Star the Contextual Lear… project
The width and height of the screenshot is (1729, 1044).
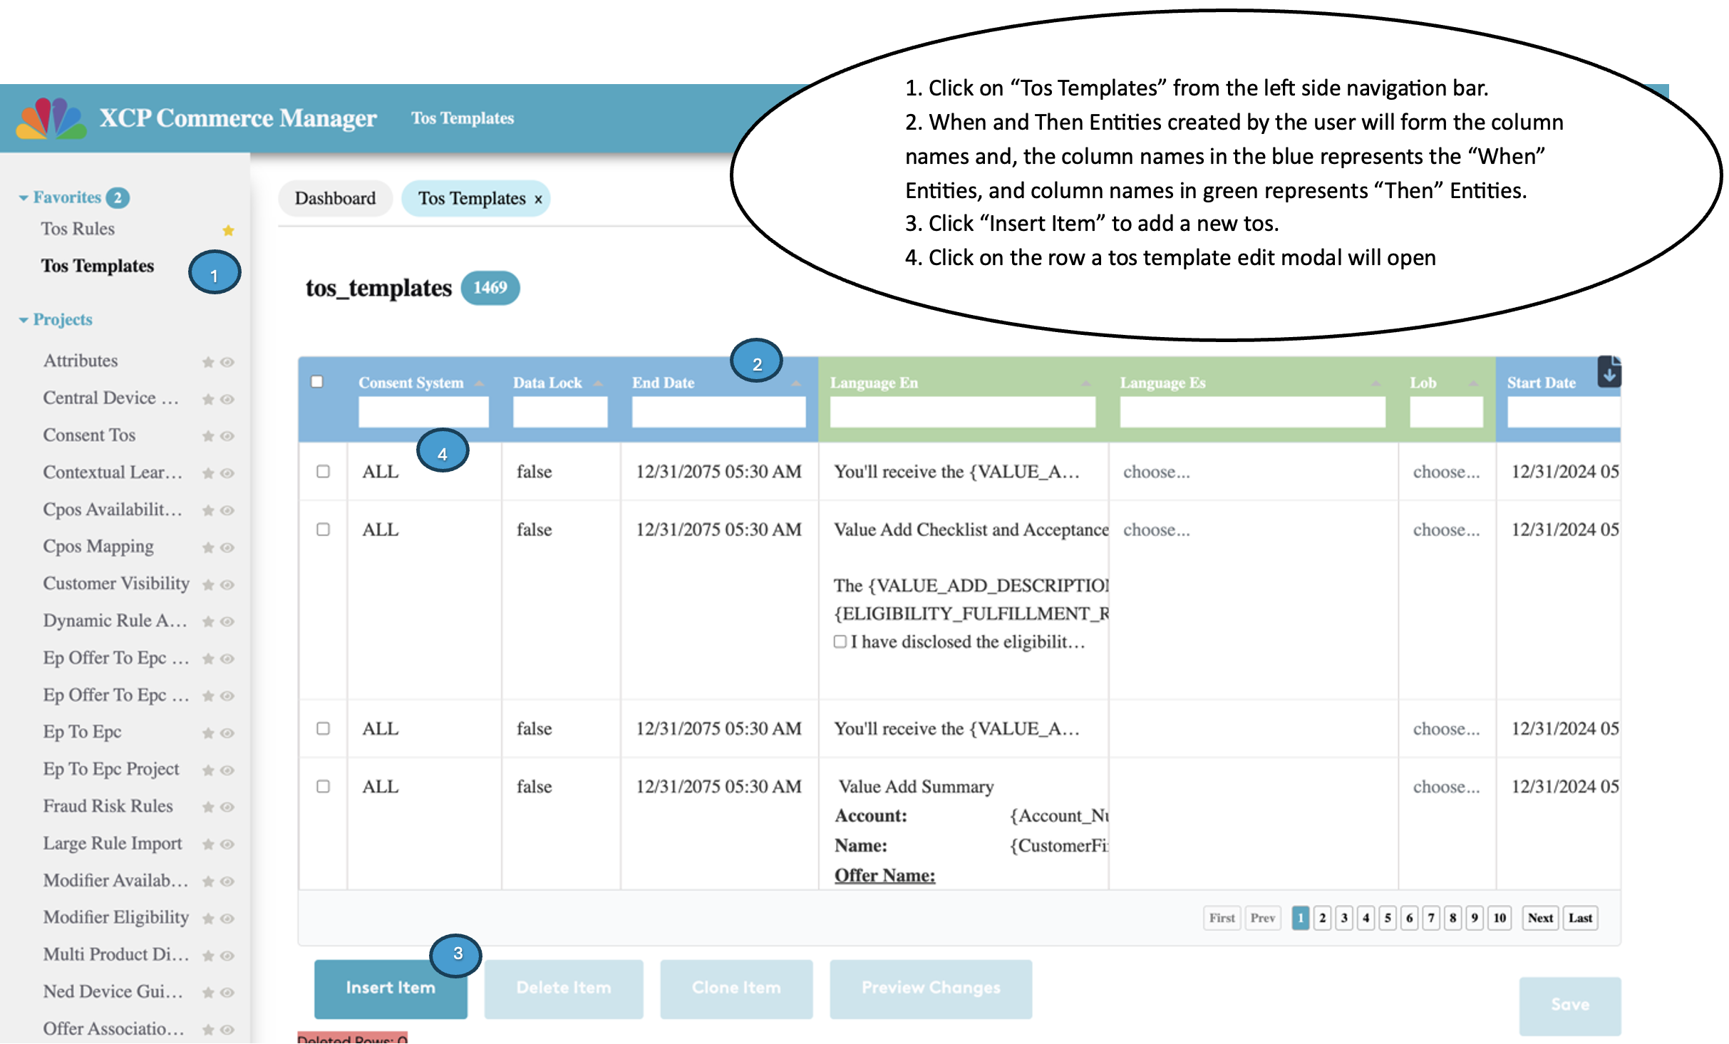click(208, 473)
